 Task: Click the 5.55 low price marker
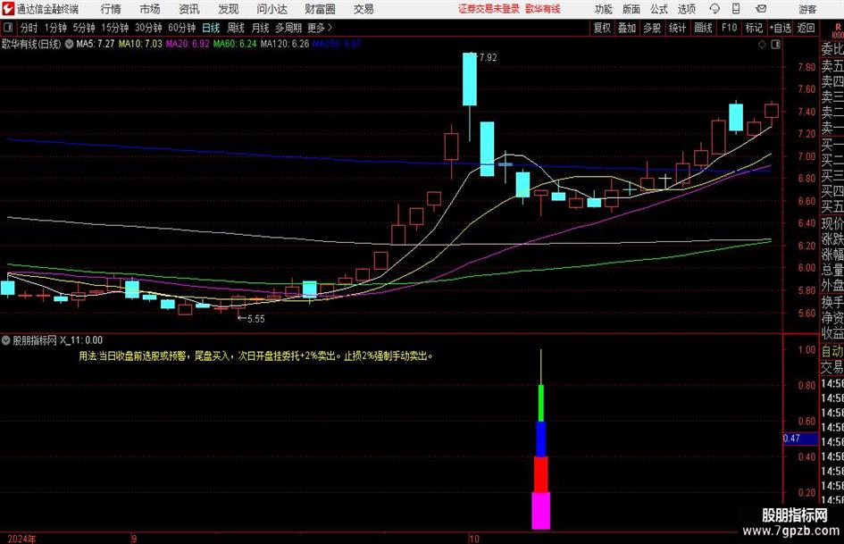click(x=251, y=319)
